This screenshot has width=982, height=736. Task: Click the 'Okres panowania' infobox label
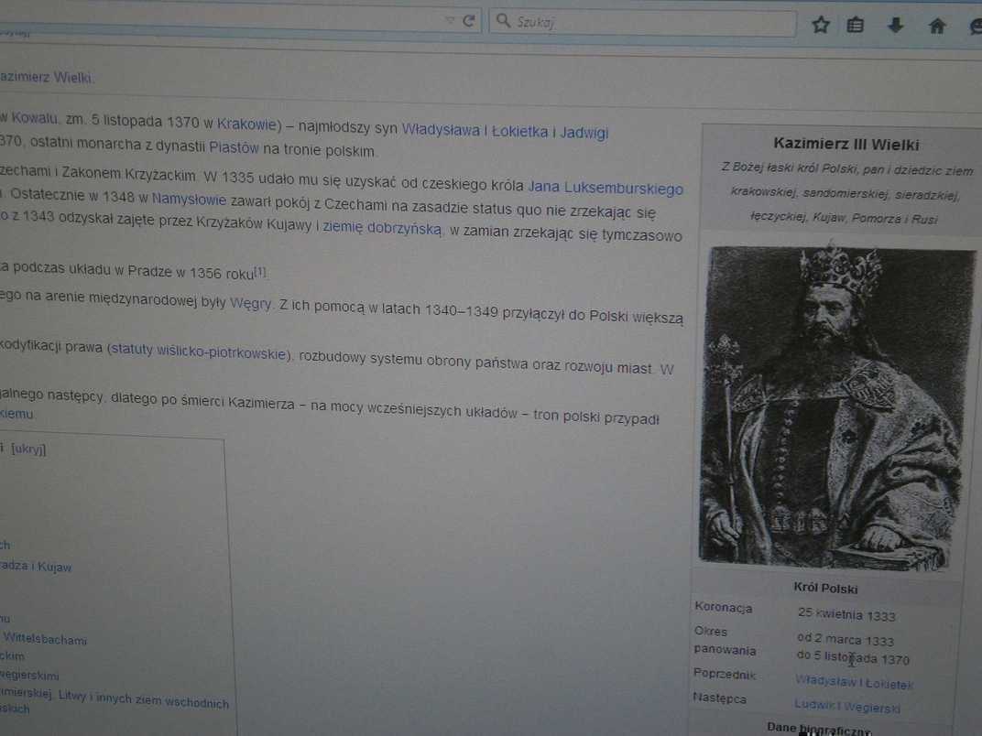(725, 640)
